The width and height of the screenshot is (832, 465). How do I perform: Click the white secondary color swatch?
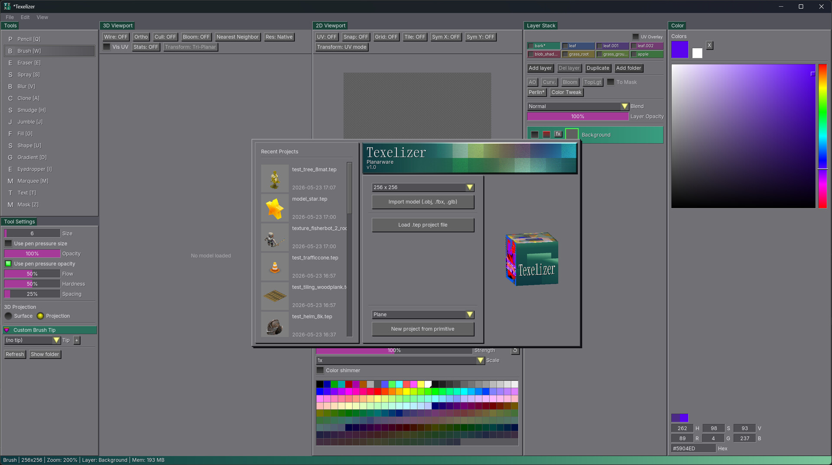click(697, 53)
